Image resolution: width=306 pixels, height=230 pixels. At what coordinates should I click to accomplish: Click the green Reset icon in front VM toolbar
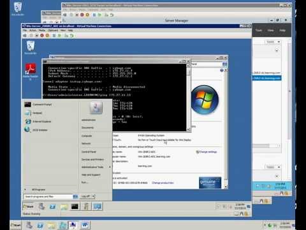[59, 36]
